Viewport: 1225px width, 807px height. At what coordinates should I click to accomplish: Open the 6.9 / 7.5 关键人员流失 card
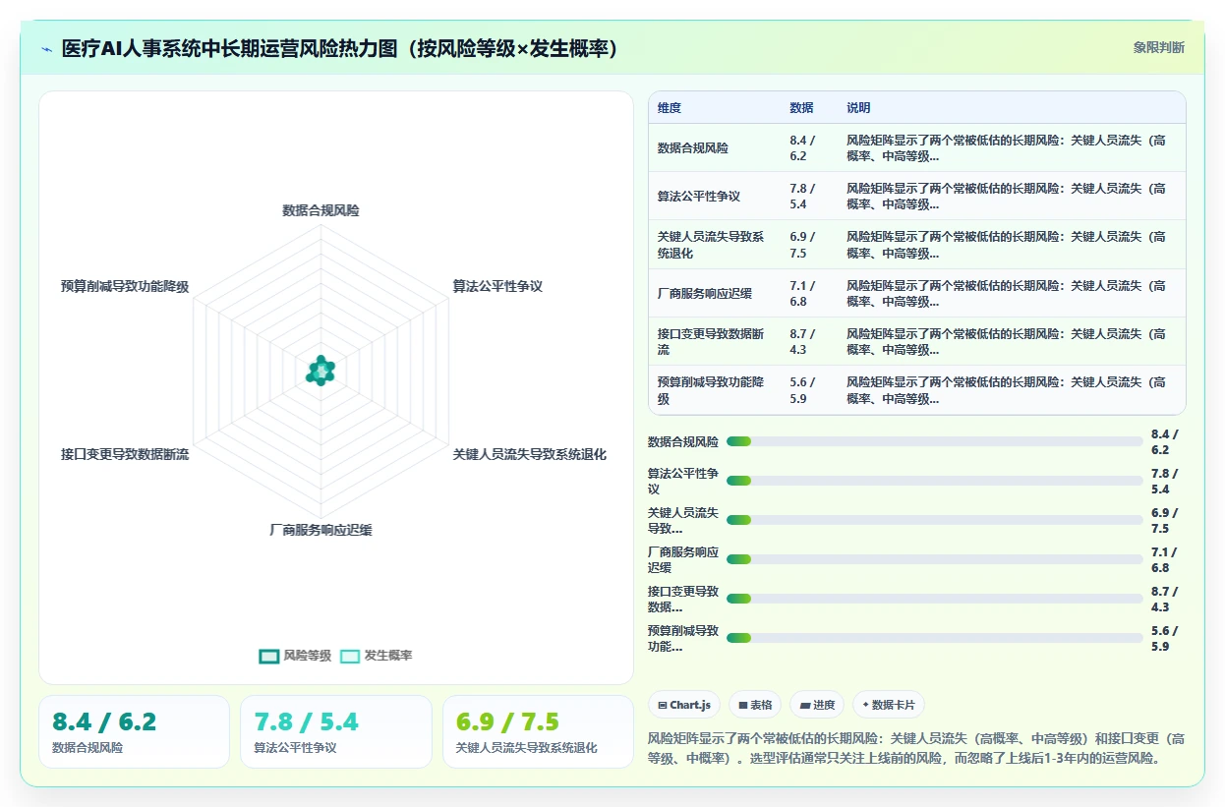(x=538, y=731)
